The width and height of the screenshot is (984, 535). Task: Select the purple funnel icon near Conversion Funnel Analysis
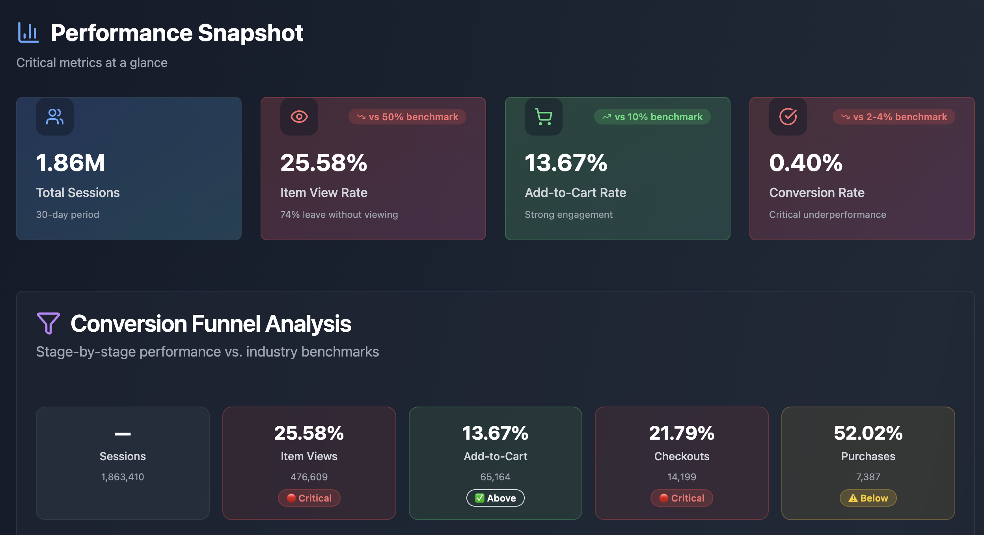[x=48, y=323]
